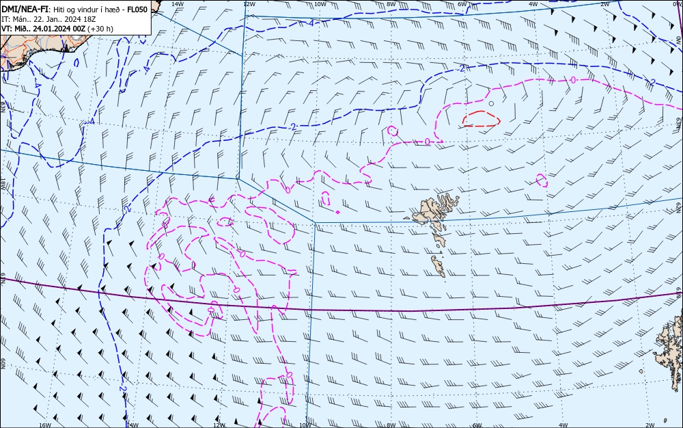Click the "4W" longitude label on the bottom edge

[x=563, y=425]
